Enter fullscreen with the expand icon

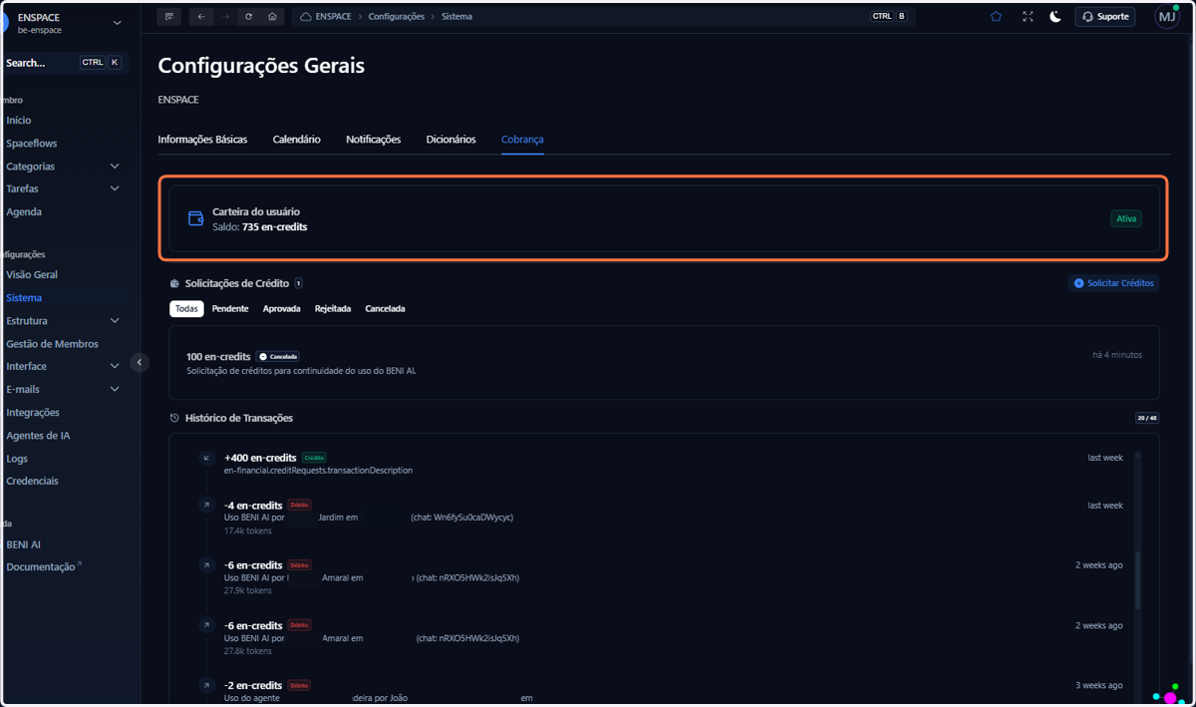(1027, 17)
